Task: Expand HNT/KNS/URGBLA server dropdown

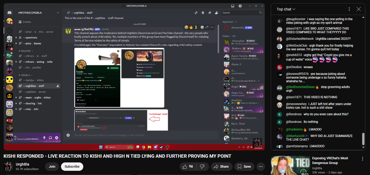Action: tap(58, 13)
